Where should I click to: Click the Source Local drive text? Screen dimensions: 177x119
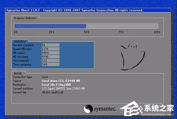[x=61, y=81]
